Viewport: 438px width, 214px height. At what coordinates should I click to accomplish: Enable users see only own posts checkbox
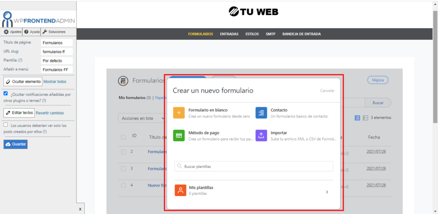(6, 125)
